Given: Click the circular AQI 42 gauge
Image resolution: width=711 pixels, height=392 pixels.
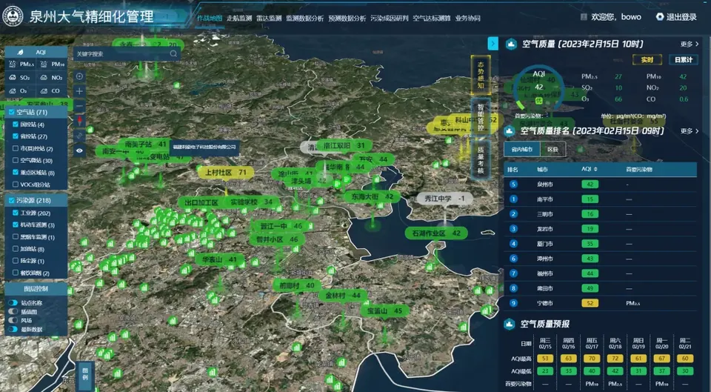Looking at the screenshot, I should tap(538, 88).
